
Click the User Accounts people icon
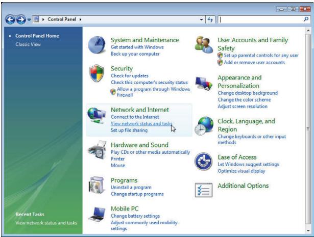click(x=204, y=44)
